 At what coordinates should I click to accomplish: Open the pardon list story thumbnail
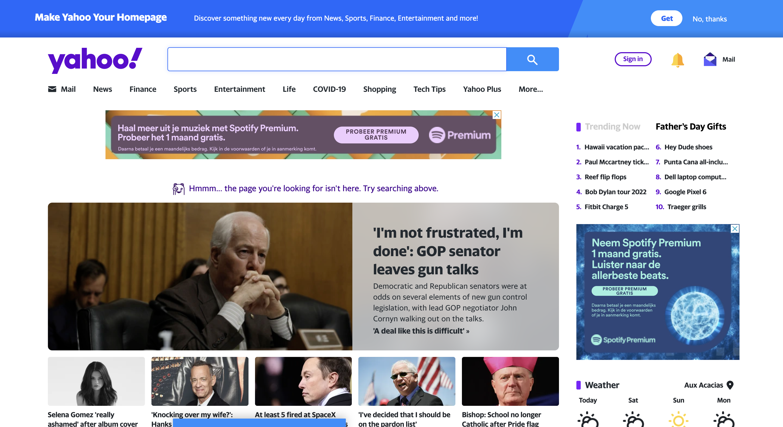click(406, 381)
